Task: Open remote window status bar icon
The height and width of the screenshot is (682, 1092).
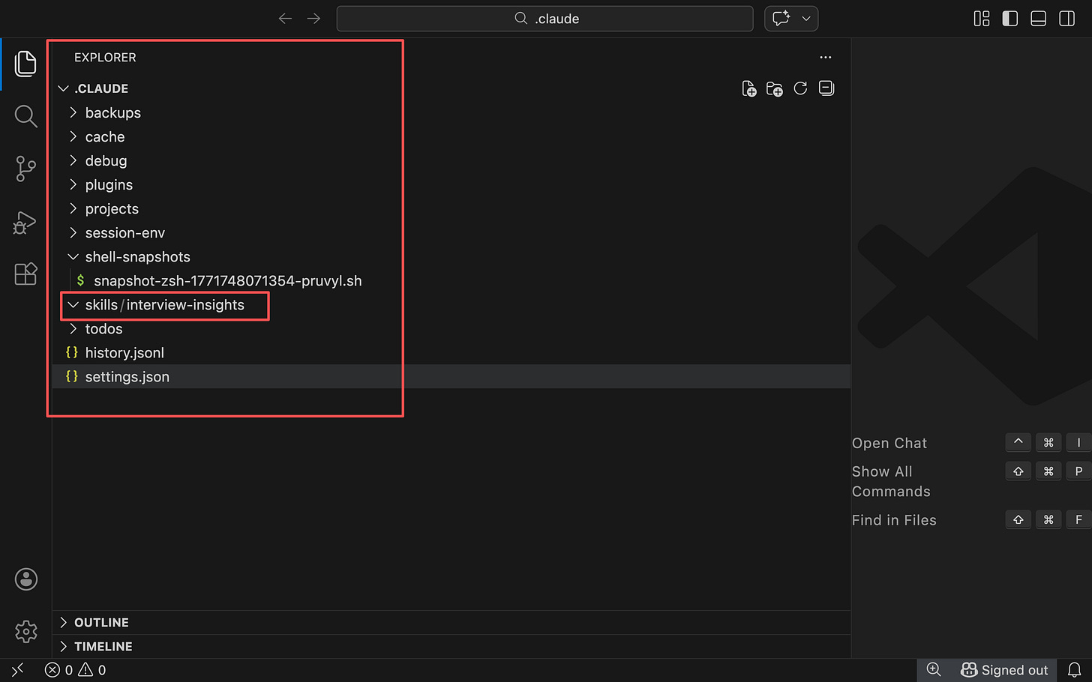Action: pos(17,670)
